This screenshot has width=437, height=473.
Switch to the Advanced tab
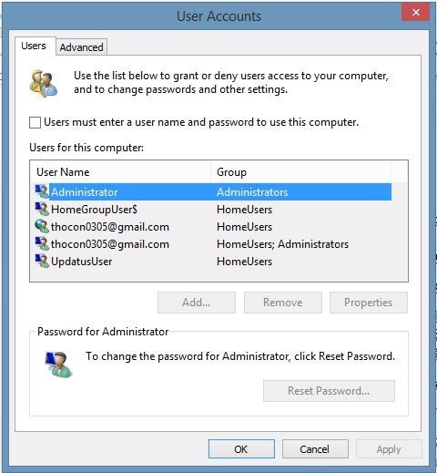(81, 47)
